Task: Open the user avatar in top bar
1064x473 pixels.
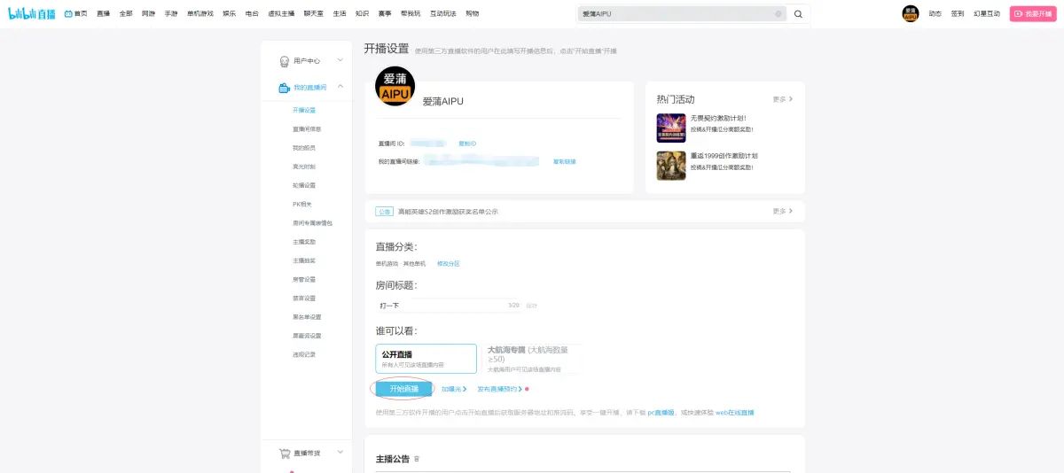Action: pos(911,13)
